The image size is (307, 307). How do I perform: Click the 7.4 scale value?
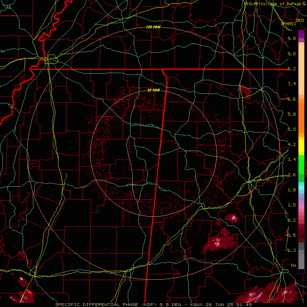[292, 84]
